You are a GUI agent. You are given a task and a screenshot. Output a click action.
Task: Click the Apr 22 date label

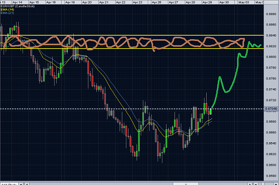(121, 2)
